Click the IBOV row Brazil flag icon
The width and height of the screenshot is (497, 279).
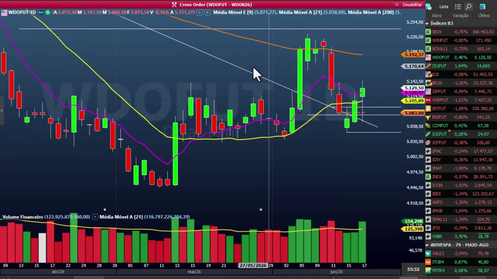coord(428,32)
